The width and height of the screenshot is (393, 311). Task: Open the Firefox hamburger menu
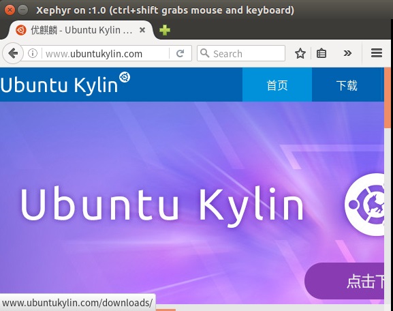click(377, 53)
